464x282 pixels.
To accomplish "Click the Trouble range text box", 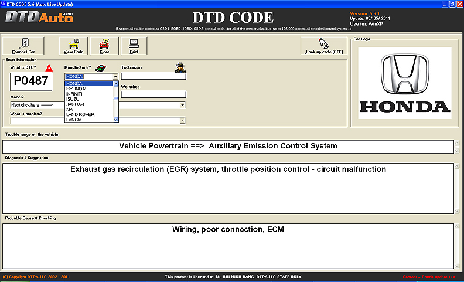I will tap(228, 147).
